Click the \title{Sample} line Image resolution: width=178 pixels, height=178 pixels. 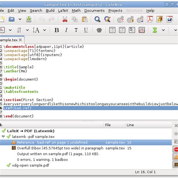[x=18, y=67]
